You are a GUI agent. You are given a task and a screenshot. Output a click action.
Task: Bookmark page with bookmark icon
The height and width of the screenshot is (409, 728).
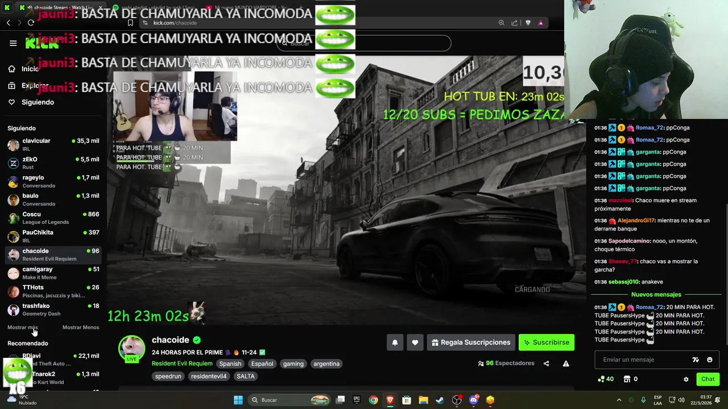[130, 23]
